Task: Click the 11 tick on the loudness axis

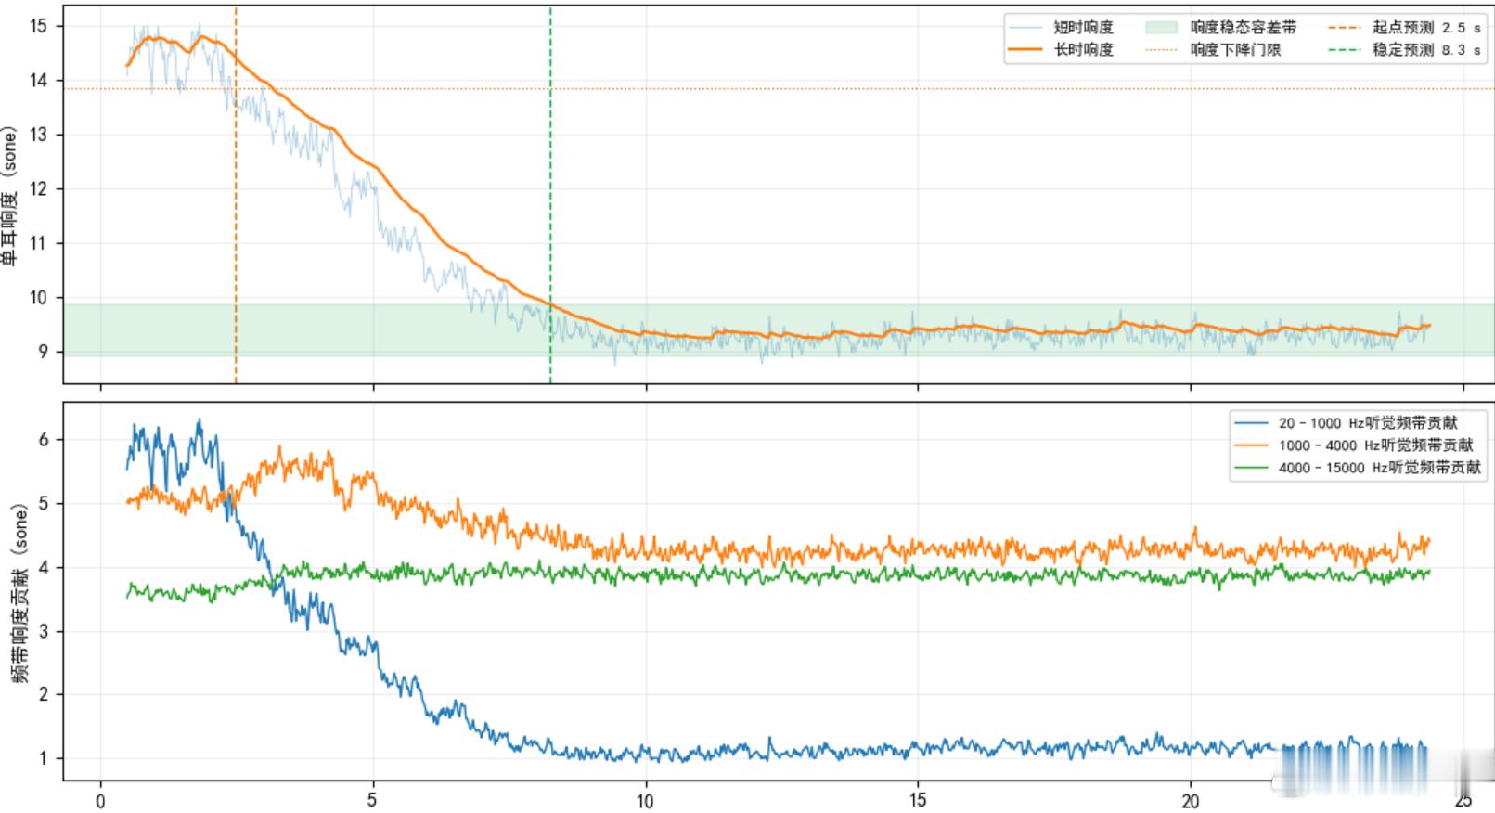Action: coord(38,244)
